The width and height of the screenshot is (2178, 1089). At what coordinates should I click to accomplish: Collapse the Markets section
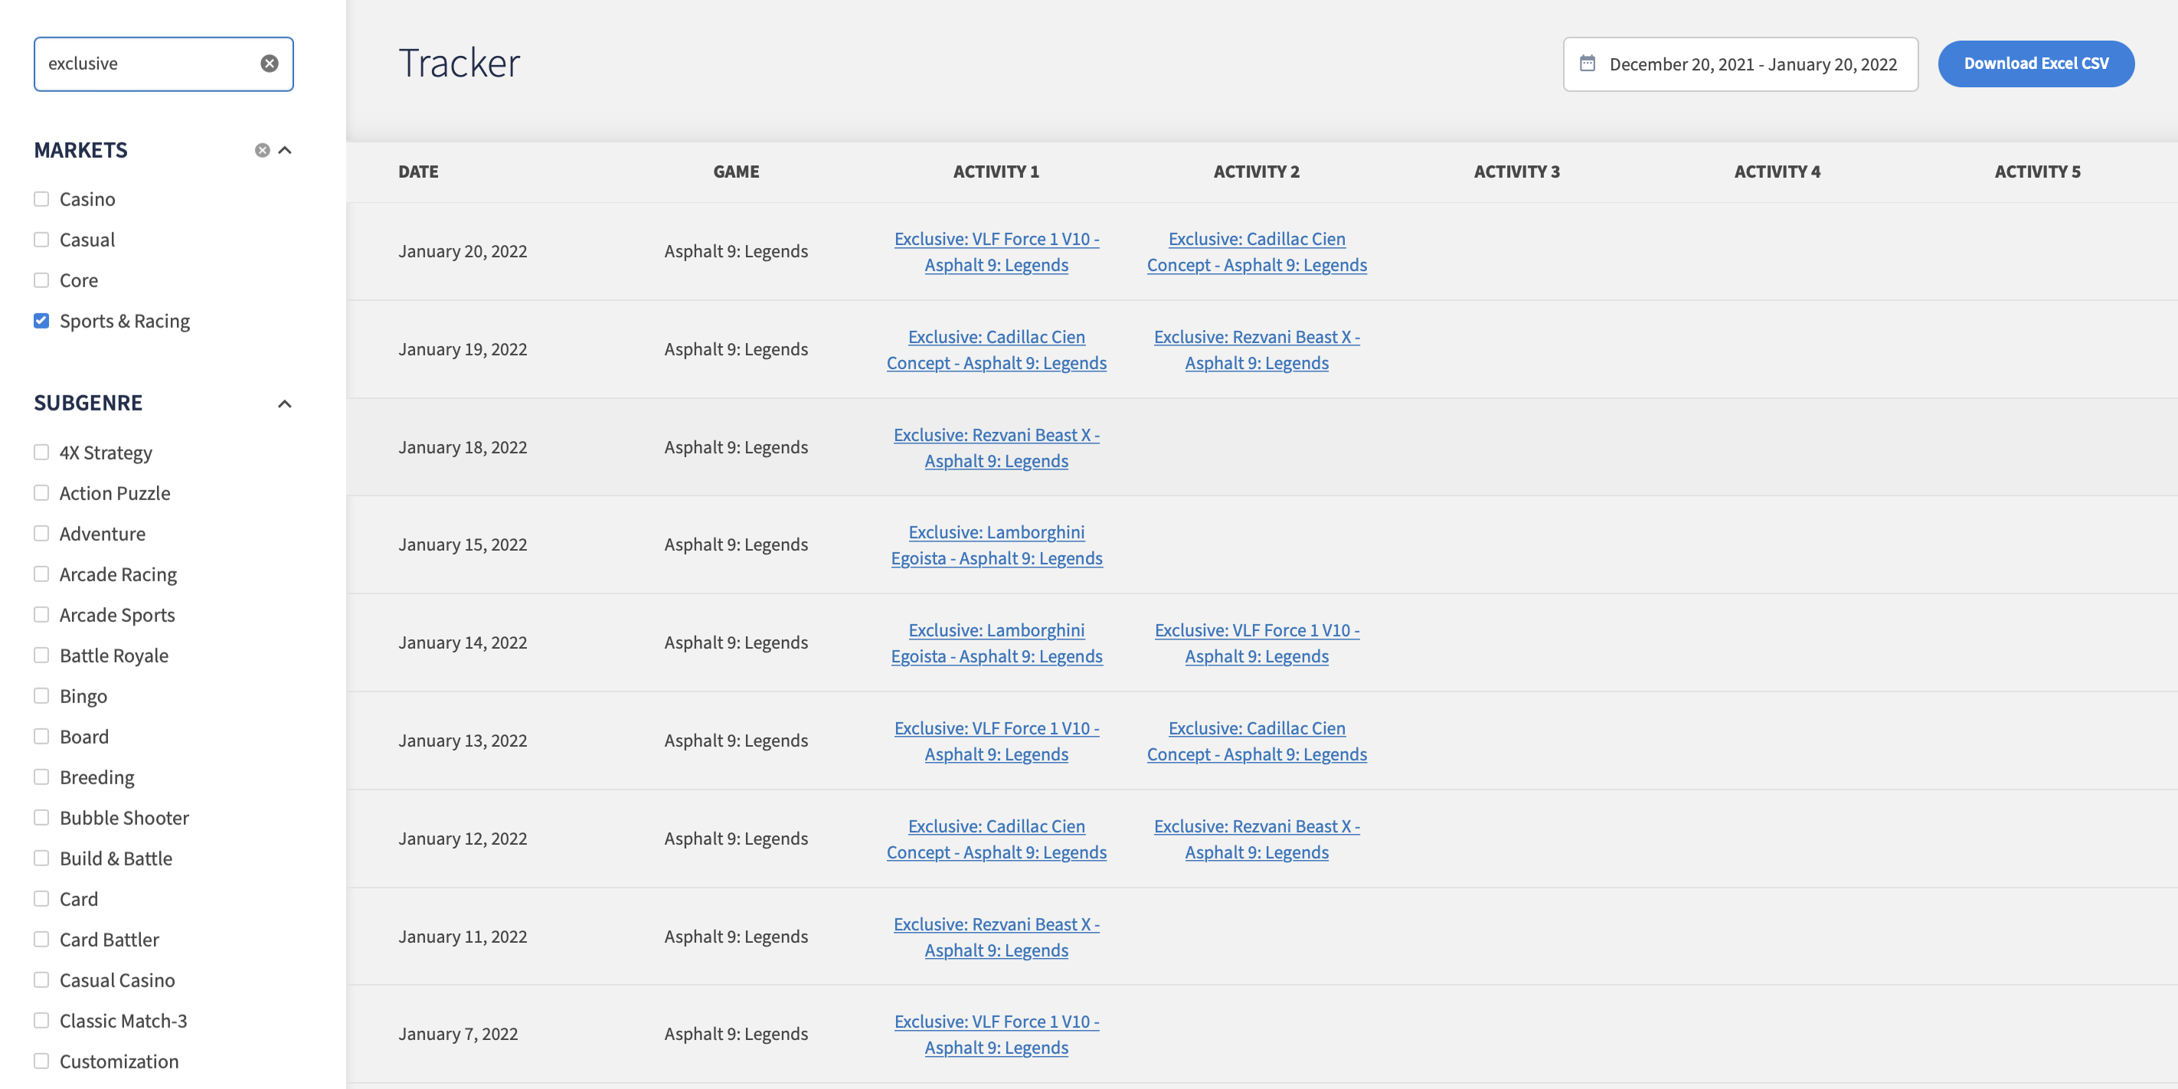285,151
